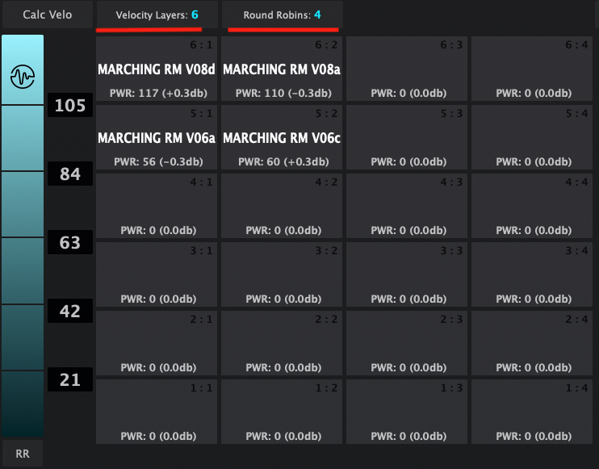Click the velocity threshold value 84

(x=70, y=174)
